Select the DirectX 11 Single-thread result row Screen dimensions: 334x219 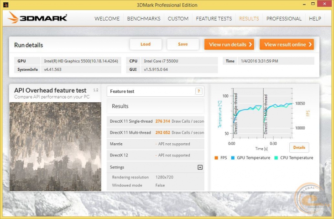click(156, 121)
